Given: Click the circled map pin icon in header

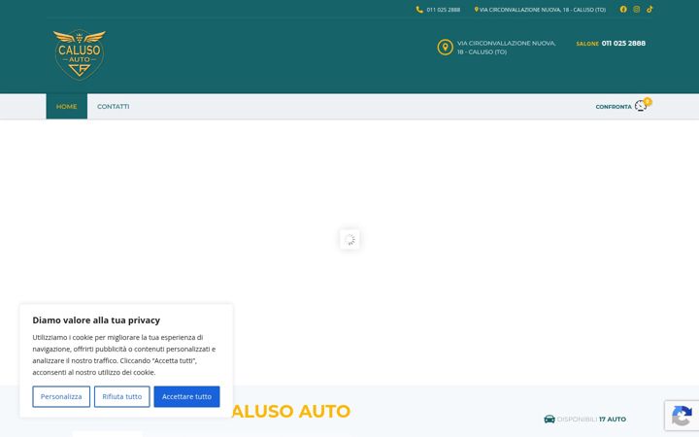Looking at the screenshot, I should point(445,48).
